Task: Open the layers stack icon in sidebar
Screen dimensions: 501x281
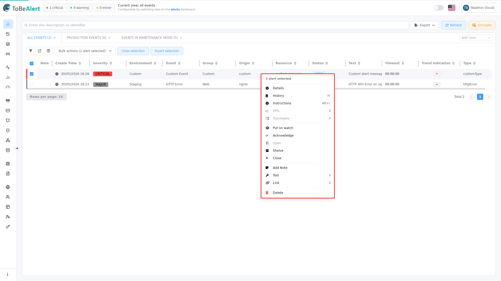Action: click(x=8, y=44)
